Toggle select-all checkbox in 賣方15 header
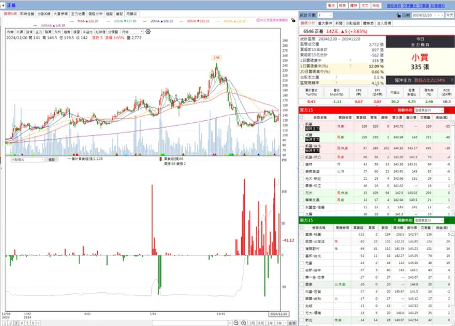Image resolution: width=455 pixels, height=326 pixels. pyautogui.click(x=302, y=228)
